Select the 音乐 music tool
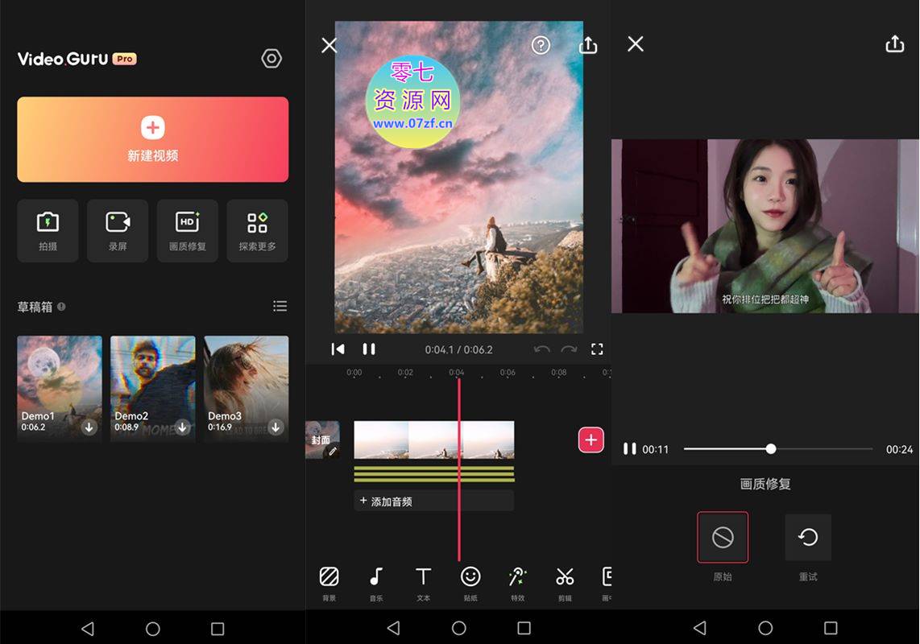 [x=376, y=581]
